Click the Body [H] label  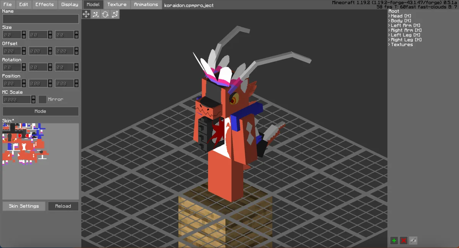[401, 21]
